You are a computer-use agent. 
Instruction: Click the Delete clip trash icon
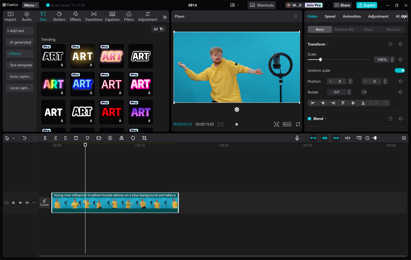pos(76,138)
